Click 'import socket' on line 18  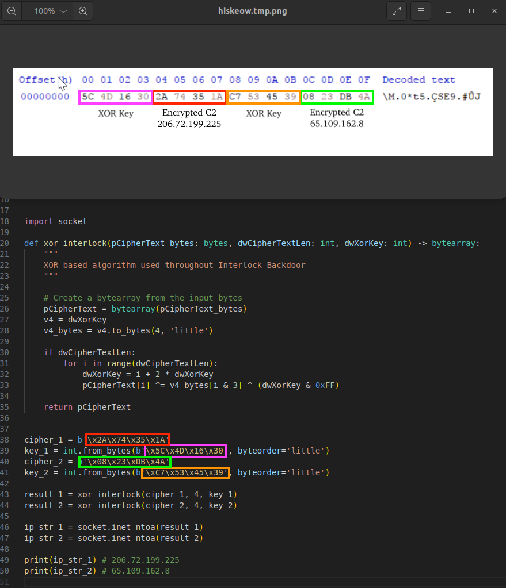[x=56, y=221]
